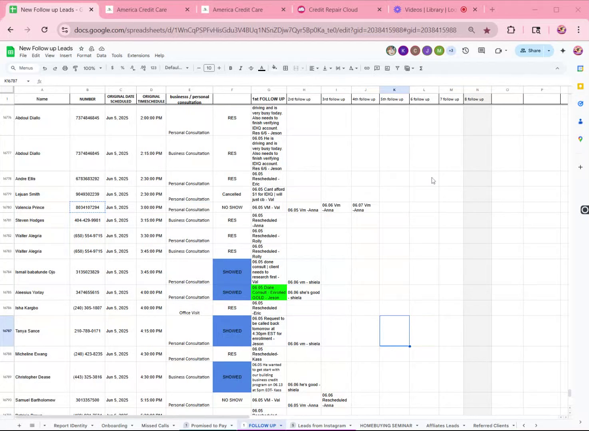
Task: Open the fill color bucket tool
Action: pos(275,68)
